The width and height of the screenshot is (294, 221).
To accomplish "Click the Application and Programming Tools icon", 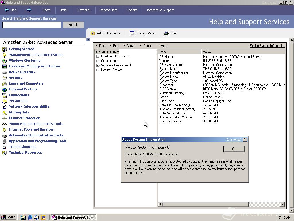I will coord(5,141).
